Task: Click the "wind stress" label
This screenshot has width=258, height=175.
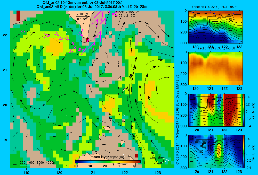Action: pos(158,157)
